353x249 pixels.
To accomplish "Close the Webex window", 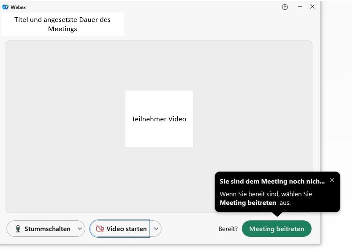I will (312, 7).
